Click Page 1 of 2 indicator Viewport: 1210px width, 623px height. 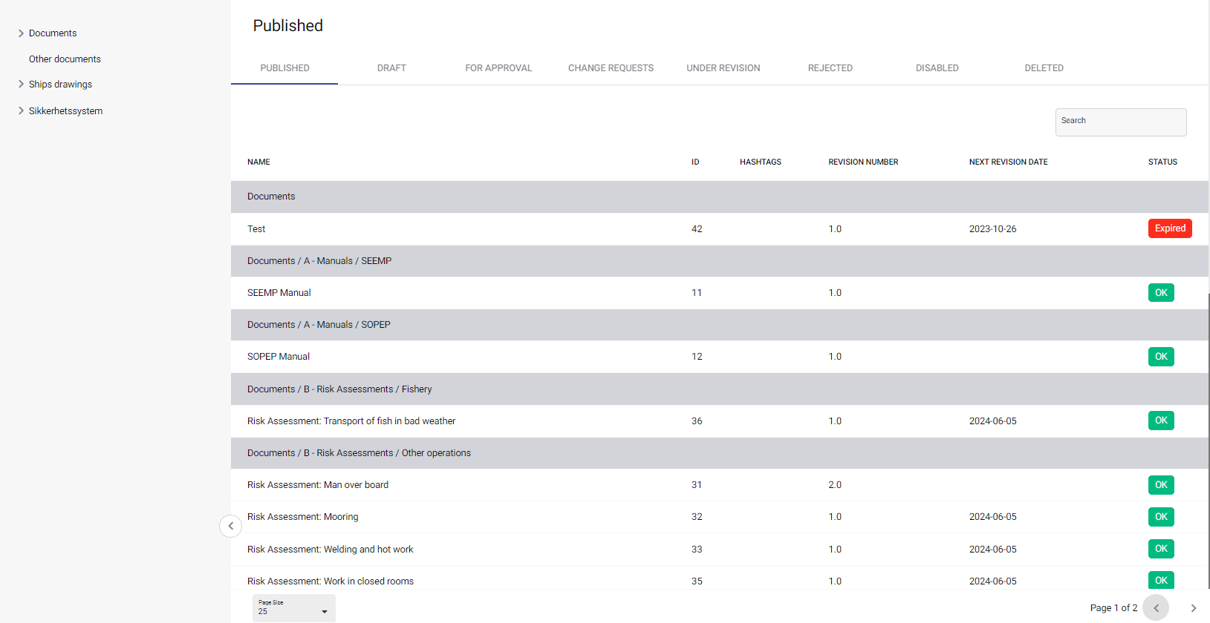1113,608
